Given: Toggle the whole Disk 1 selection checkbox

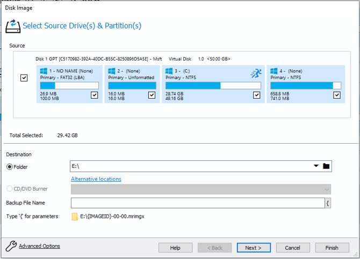Looking at the screenshot, I should tap(24, 78).
